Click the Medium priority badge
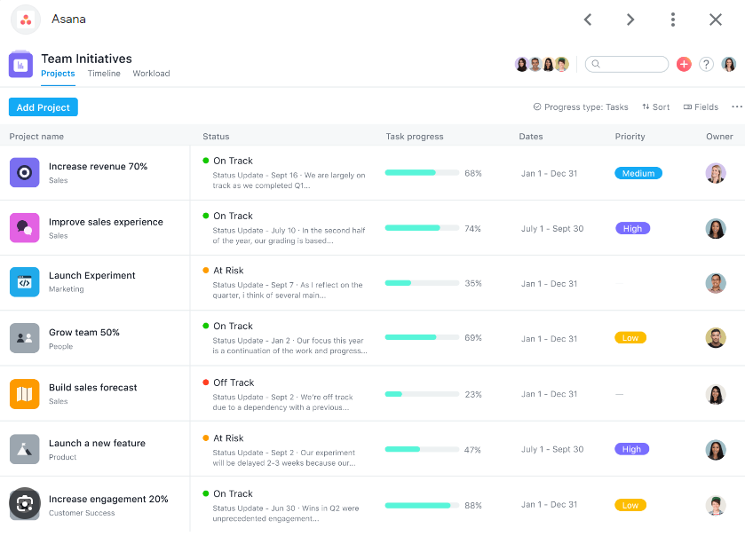The image size is (745, 536). [638, 173]
